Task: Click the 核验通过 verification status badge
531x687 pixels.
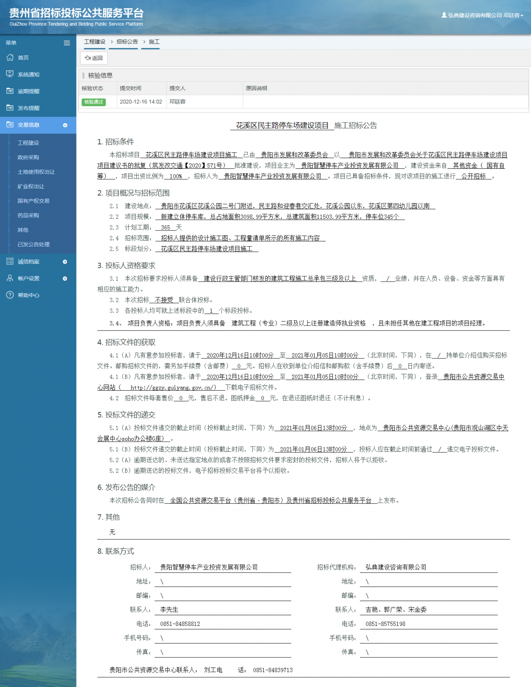Action: click(94, 102)
